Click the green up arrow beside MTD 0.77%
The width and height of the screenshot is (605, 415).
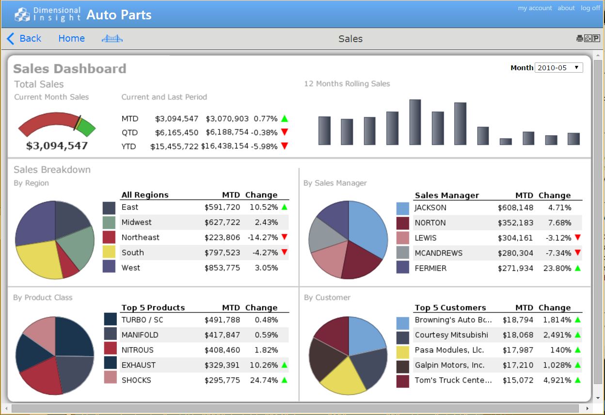pyautogui.click(x=285, y=119)
